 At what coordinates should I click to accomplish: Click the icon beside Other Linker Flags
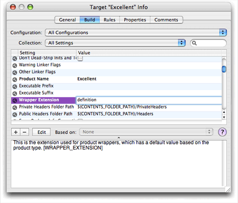(15, 73)
